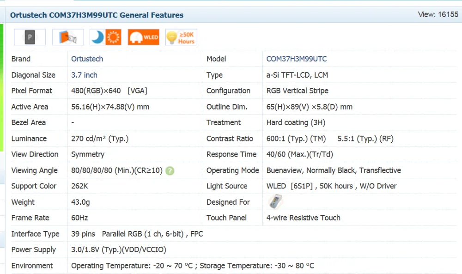Click the Bezel Area row label

point(29,122)
